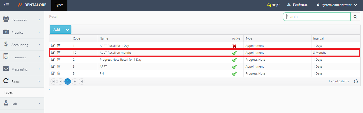The image size is (363, 113).
Task: Go to the last page arrow
Action: tap(82, 81)
